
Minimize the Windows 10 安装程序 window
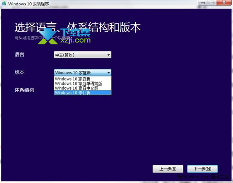click(x=203, y=3)
